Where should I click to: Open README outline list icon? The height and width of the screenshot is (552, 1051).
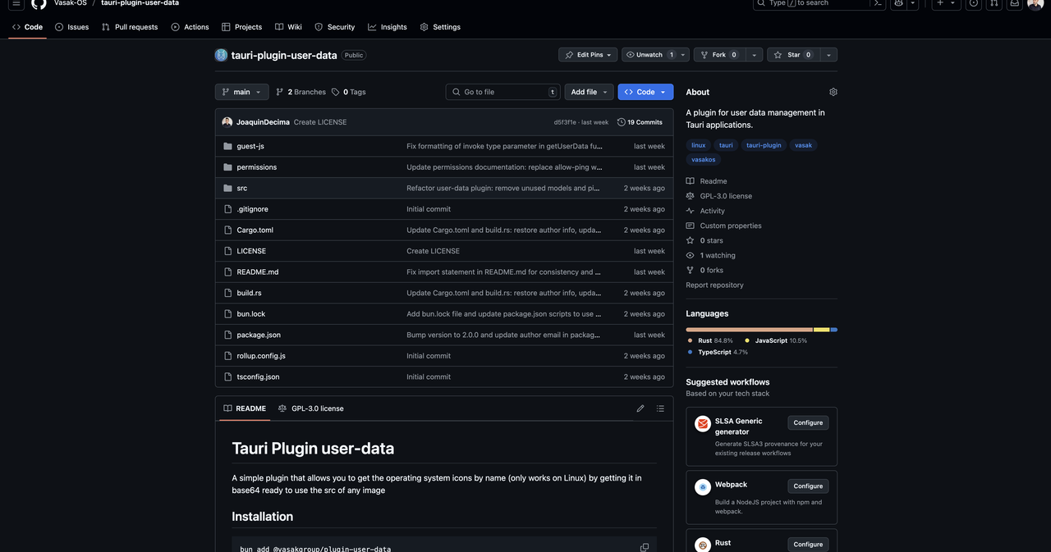point(660,408)
